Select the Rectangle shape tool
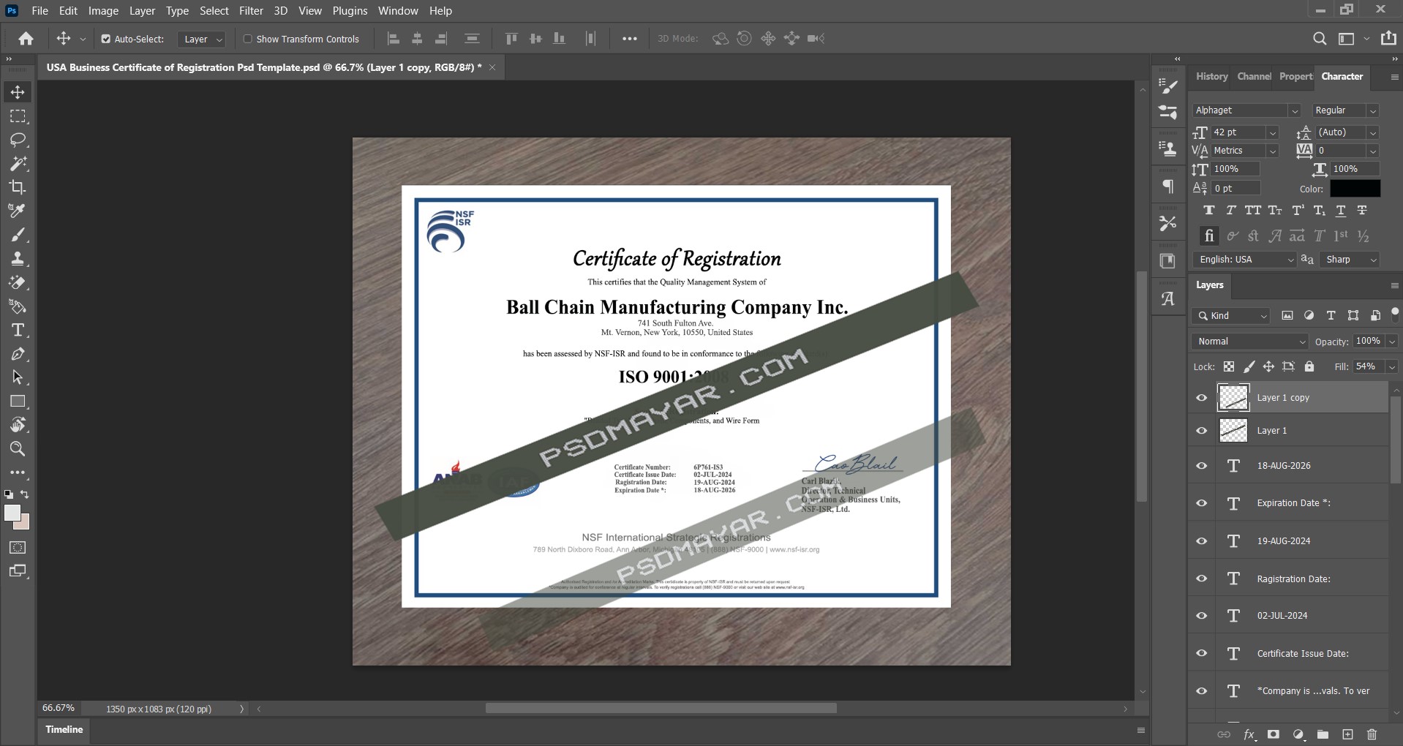This screenshot has width=1403, height=746. [18, 402]
